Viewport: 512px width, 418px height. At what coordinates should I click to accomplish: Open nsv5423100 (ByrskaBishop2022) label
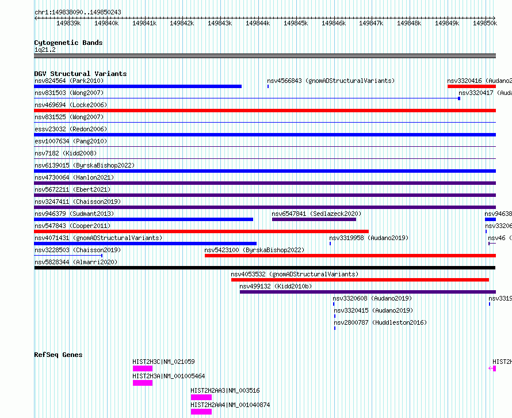[254, 250]
